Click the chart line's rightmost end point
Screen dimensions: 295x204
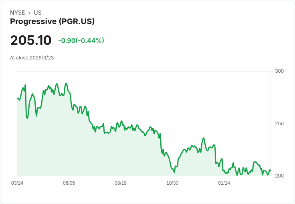[x=270, y=171]
